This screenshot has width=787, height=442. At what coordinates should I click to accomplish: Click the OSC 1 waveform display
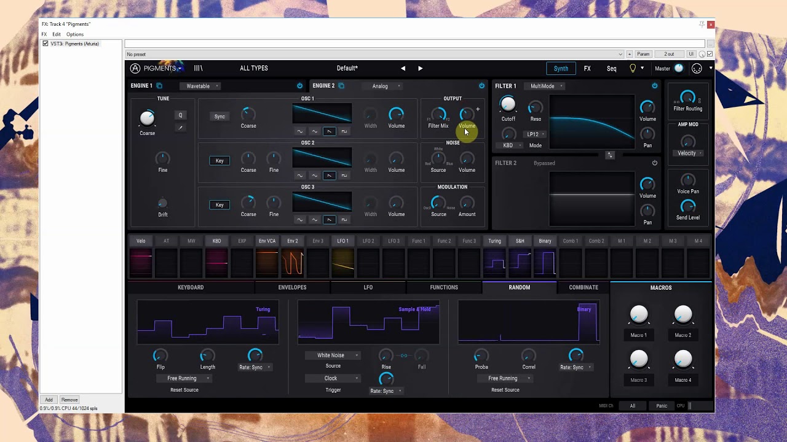[322, 114]
